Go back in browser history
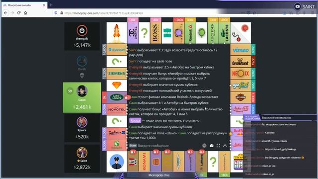318x179 pixels. coord(5,13)
